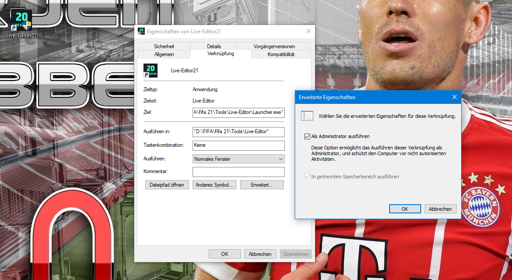The image size is (512, 280).
Task: Uncheck Als Administrator ausführen checkbox
Action: (307, 136)
